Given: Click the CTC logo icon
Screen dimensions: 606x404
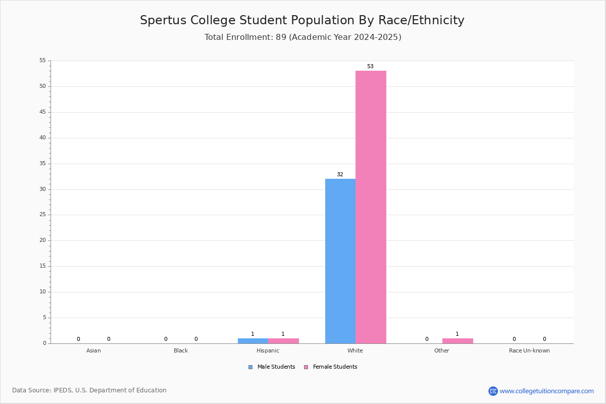Looking at the screenshot, I should point(493,391).
